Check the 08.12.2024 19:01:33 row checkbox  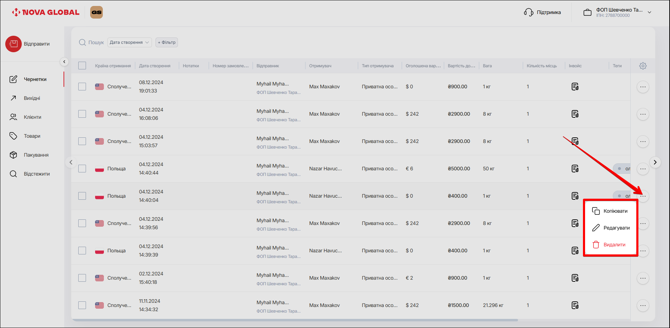point(82,87)
